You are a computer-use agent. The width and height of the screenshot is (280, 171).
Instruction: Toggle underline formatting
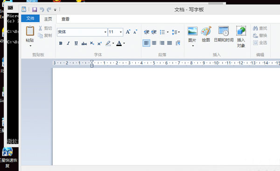(76, 43)
